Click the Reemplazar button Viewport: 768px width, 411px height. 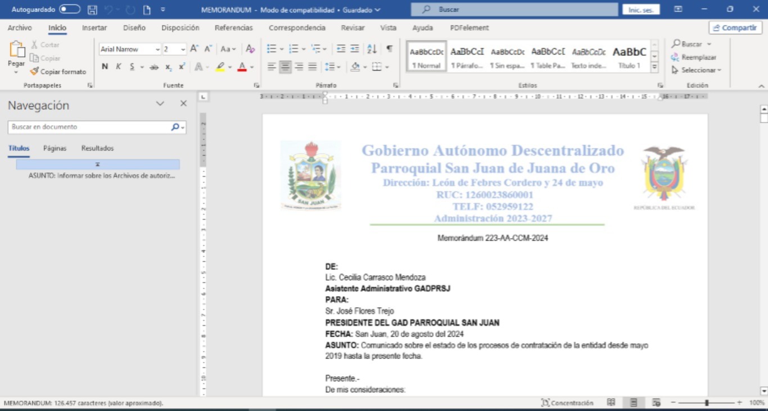pyautogui.click(x=694, y=57)
